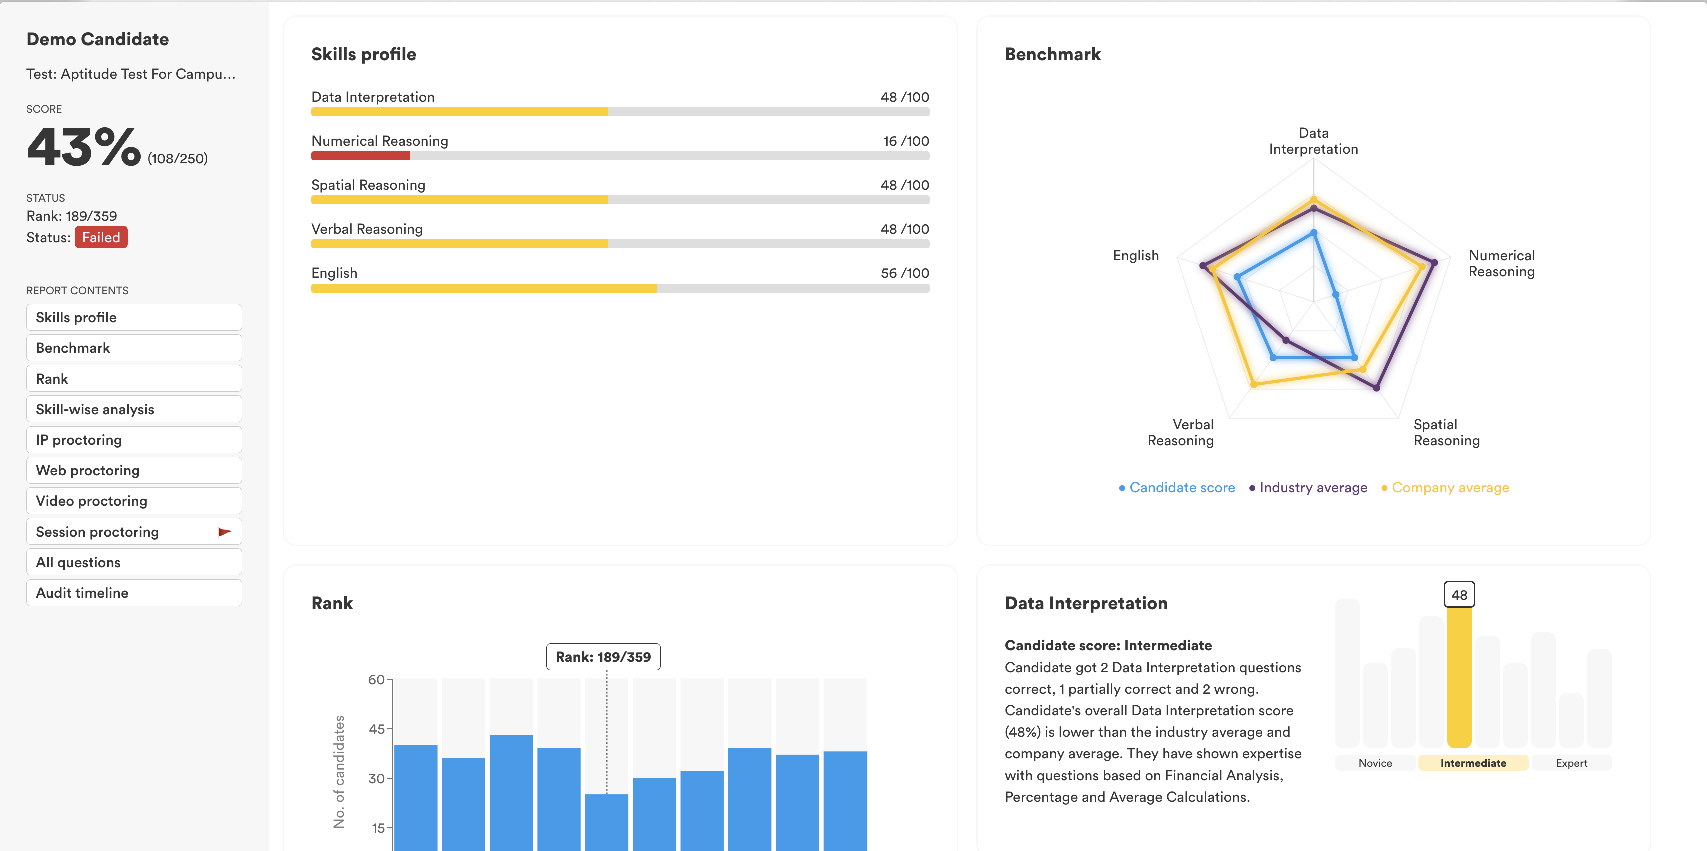
Task: Open Session proctoring section
Action: pyautogui.click(x=134, y=532)
